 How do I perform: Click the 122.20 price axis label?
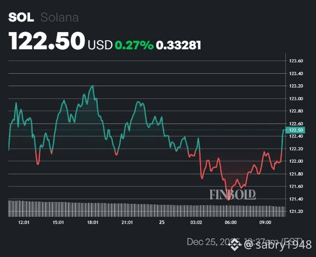click(x=296, y=149)
